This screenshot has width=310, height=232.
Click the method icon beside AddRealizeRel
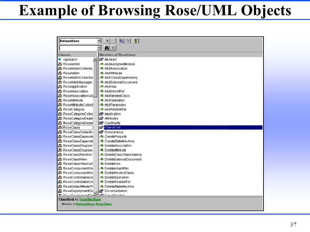(101, 110)
